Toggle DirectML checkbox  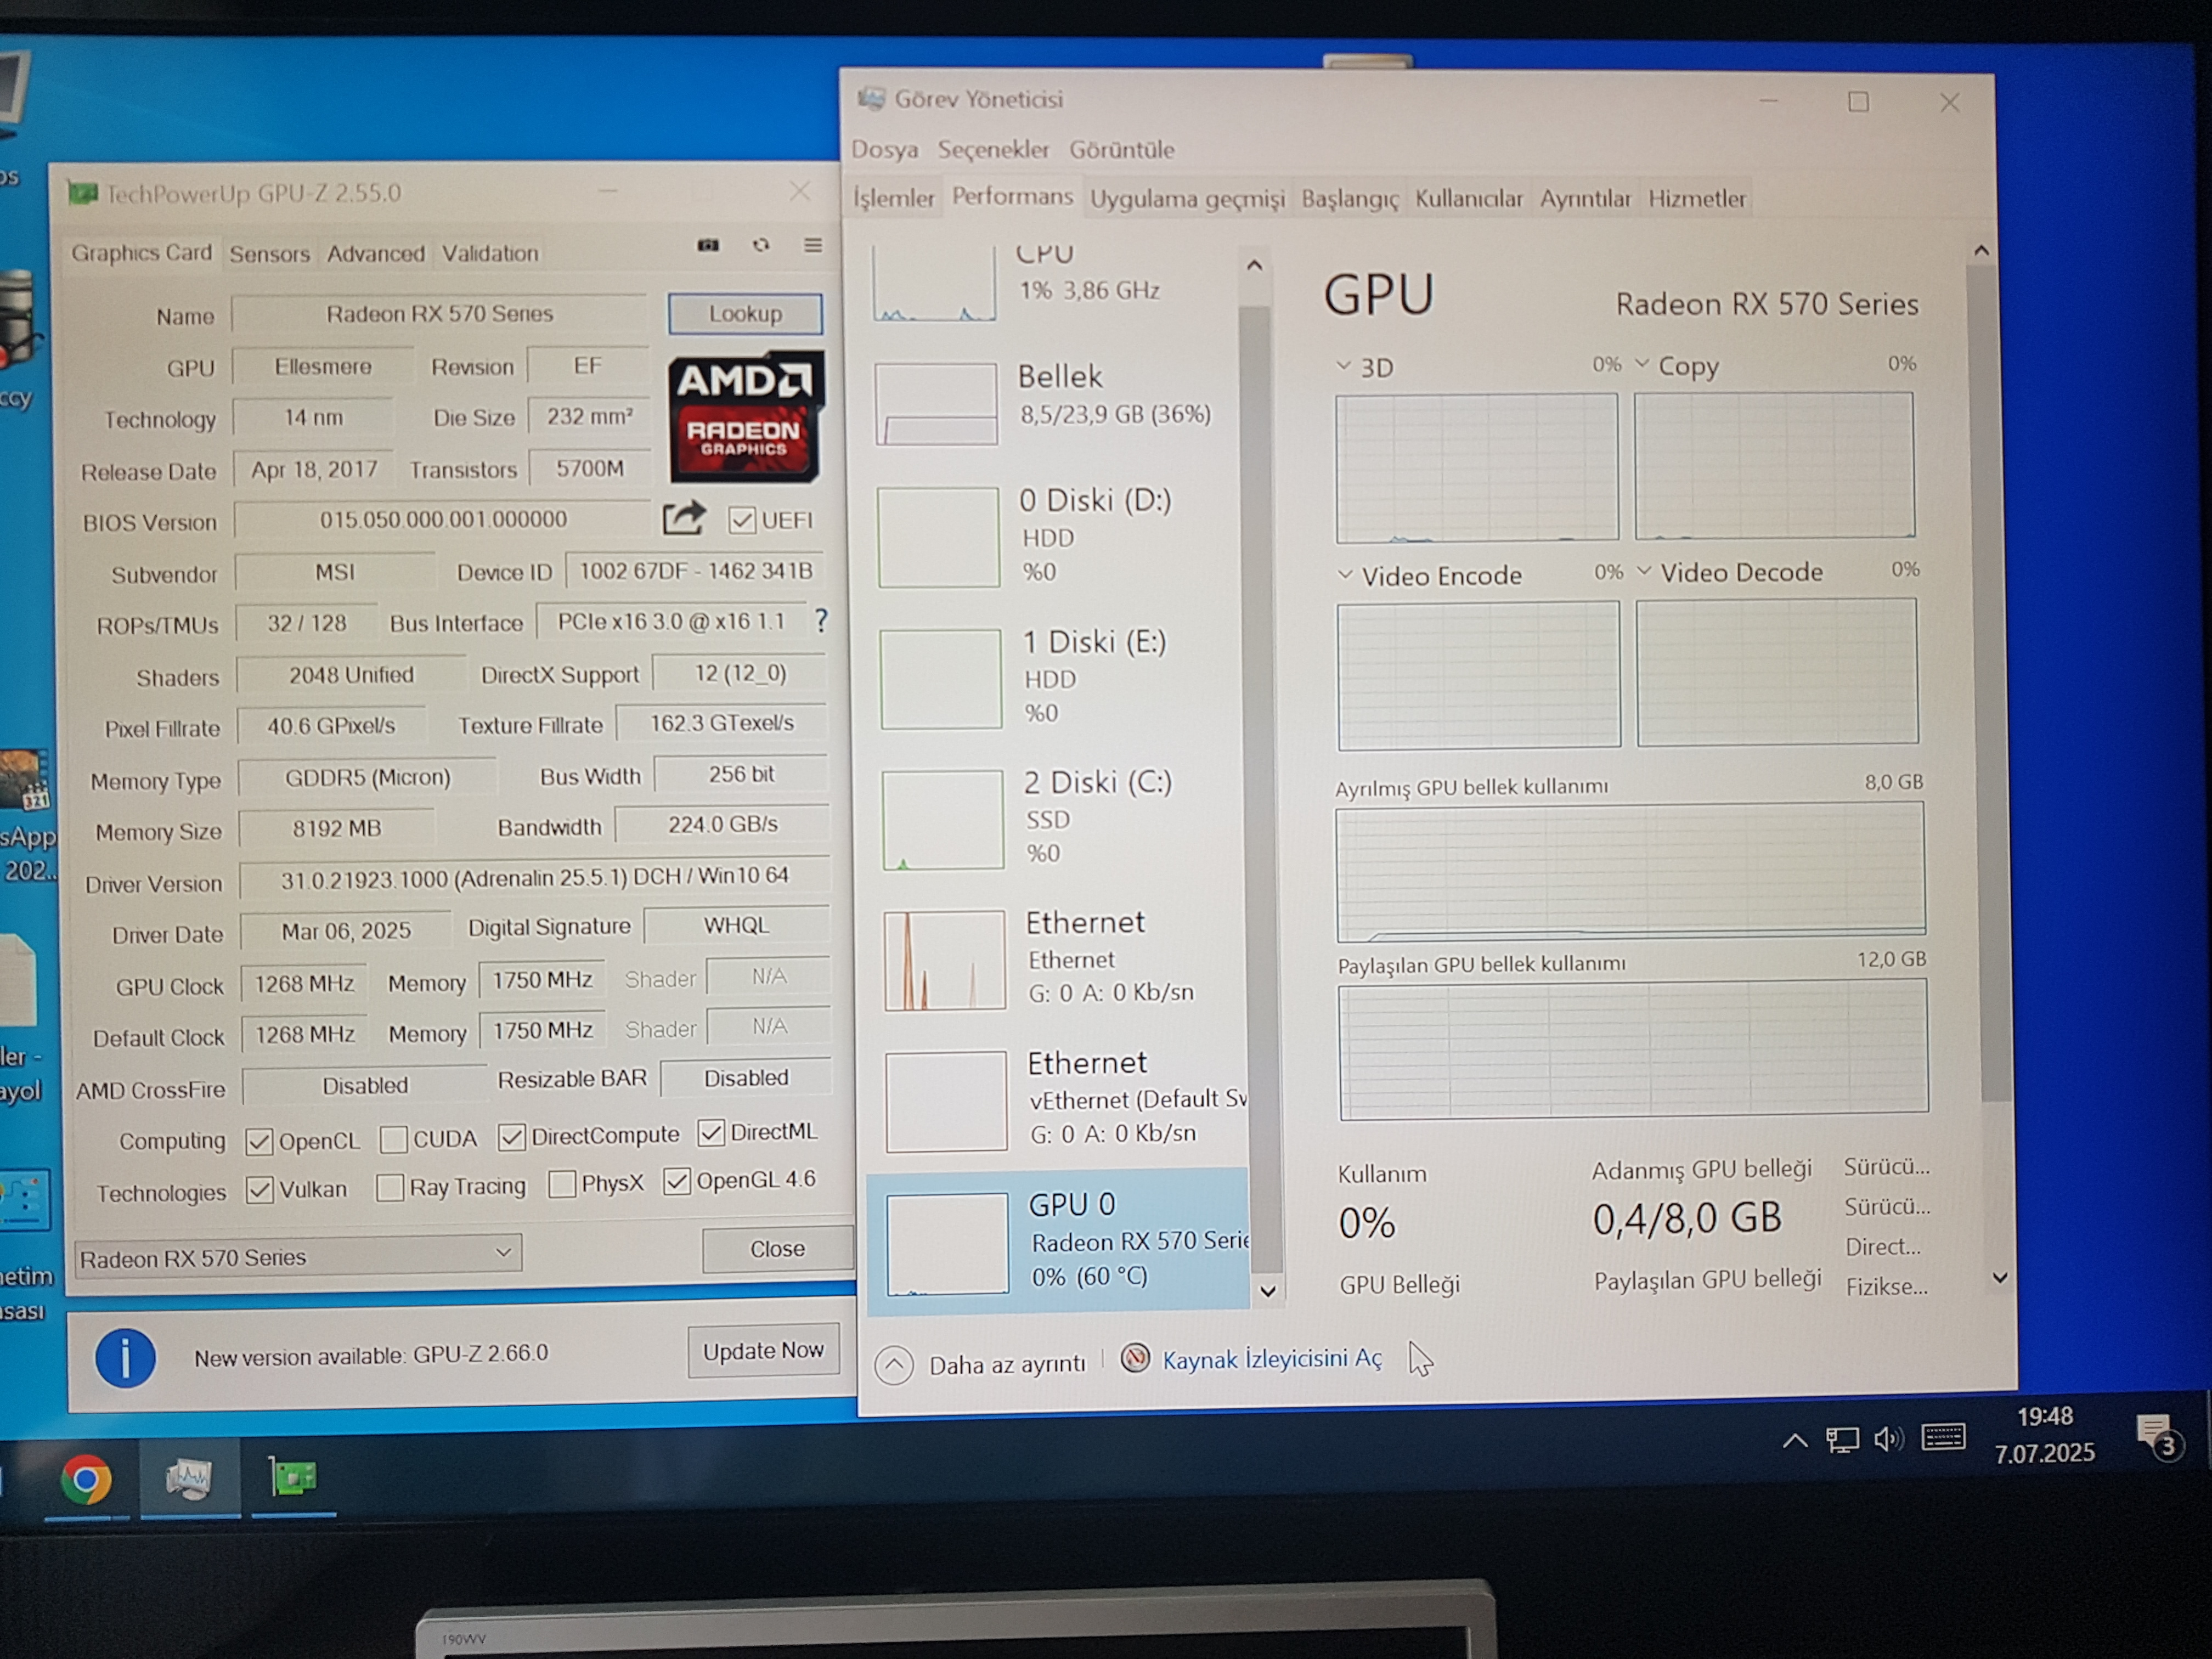click(711, 1132)
